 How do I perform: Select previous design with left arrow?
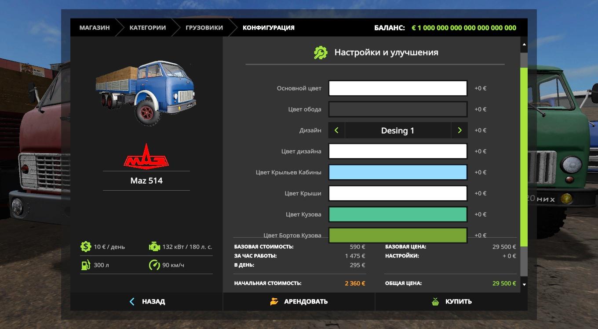336,130
